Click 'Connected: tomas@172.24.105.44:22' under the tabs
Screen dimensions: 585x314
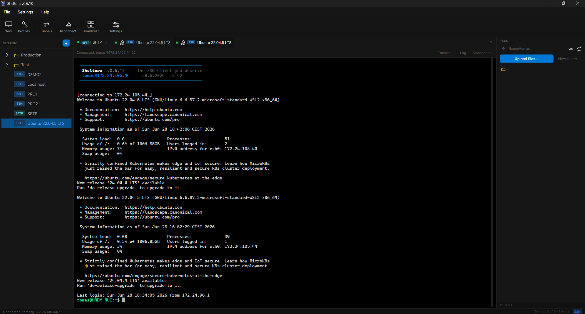coord(106,53)
